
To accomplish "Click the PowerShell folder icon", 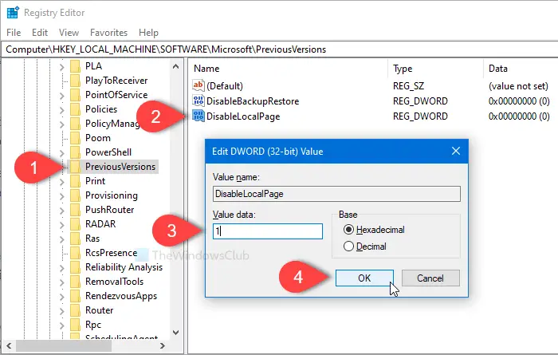I will click(x=75, y=152).
